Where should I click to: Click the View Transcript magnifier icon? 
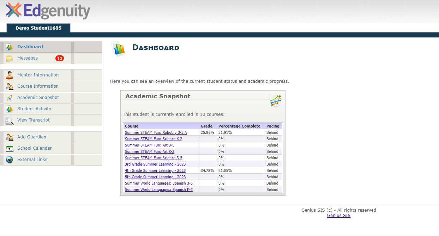click(x=9, y=120)
